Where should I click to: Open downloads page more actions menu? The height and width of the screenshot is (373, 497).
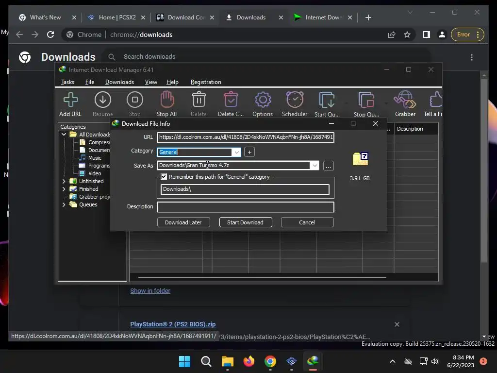tap(472, 57)
